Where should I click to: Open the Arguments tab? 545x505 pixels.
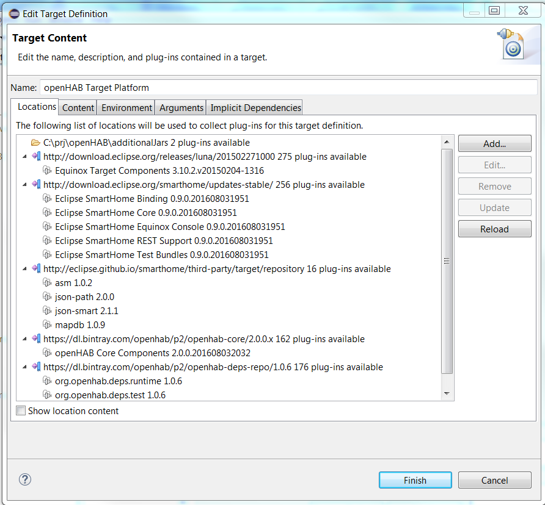[181, 108]
